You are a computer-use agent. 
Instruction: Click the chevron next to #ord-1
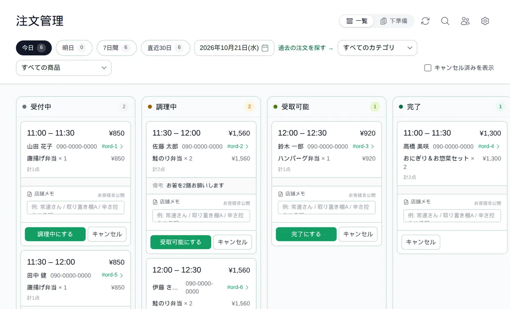point(122,146)
